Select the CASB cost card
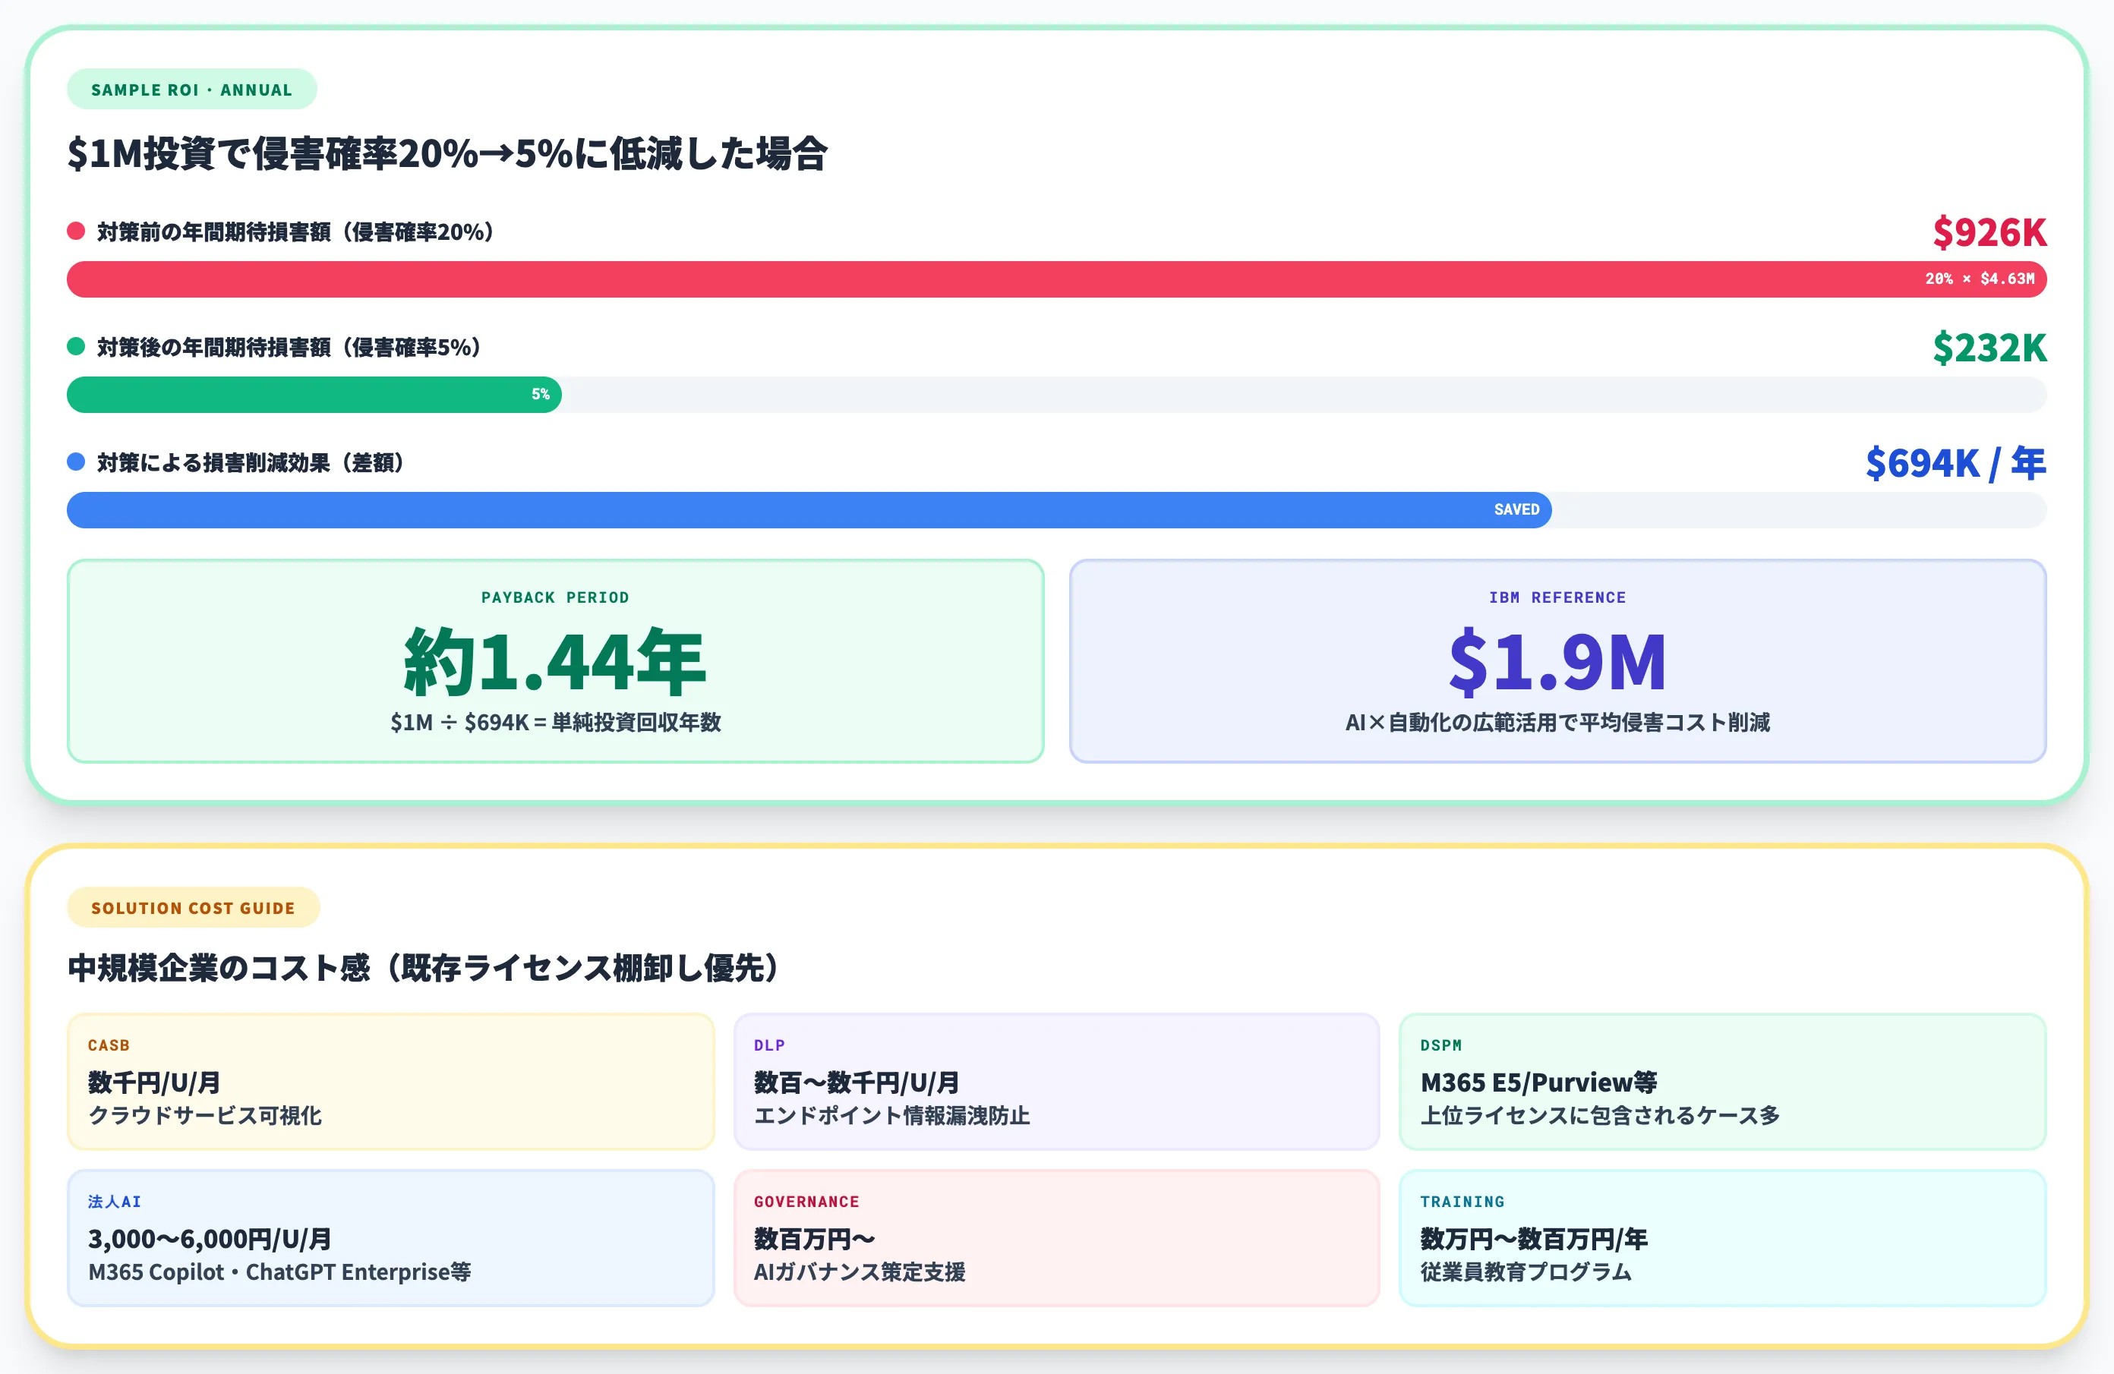Image resolution: width=2114 pixels, height=1374 pixels. click(391, 1082)
